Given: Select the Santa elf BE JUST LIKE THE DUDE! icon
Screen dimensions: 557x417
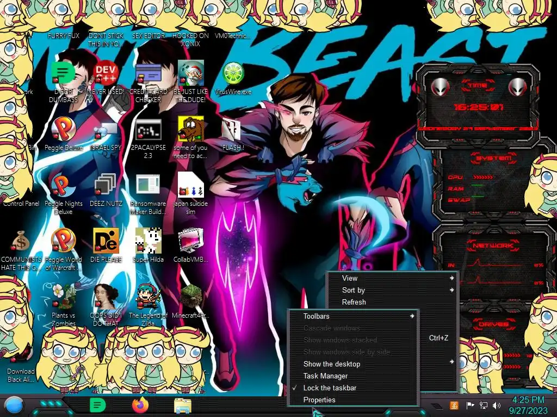Looking at the screenshot, I should tap(190, 73).
